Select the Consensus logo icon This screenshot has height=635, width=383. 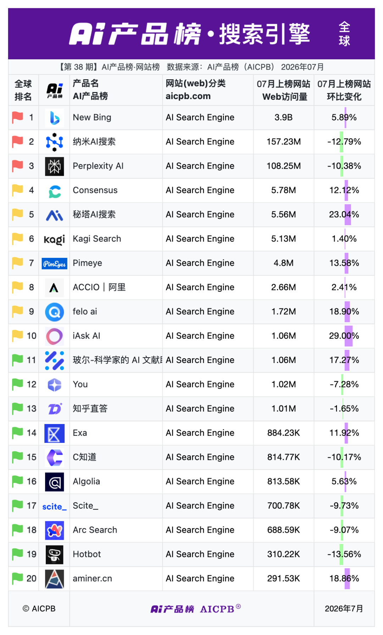pos(55,191)
